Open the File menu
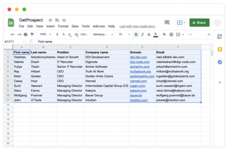 (x=21, y=26)
